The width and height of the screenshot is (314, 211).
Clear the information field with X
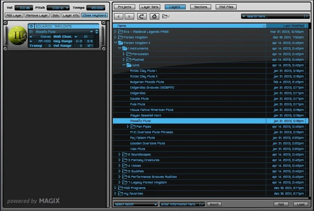[x=202, y=204]
